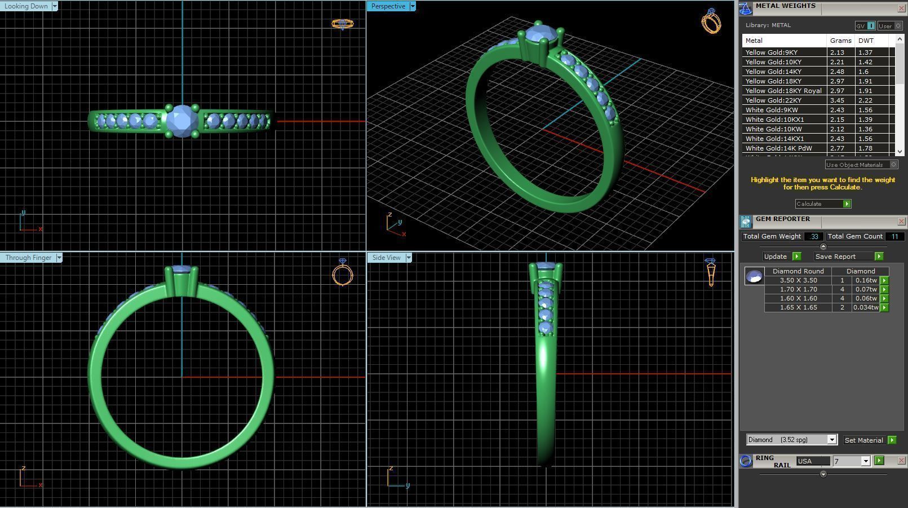Screen dimensions: 908x508
Task: Click the Set Material button
Action: click(863, 440)
